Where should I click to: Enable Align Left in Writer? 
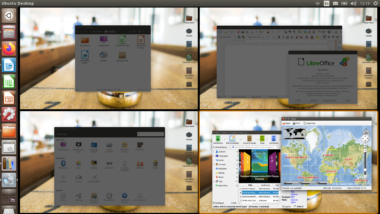click(x=325, y=37)
